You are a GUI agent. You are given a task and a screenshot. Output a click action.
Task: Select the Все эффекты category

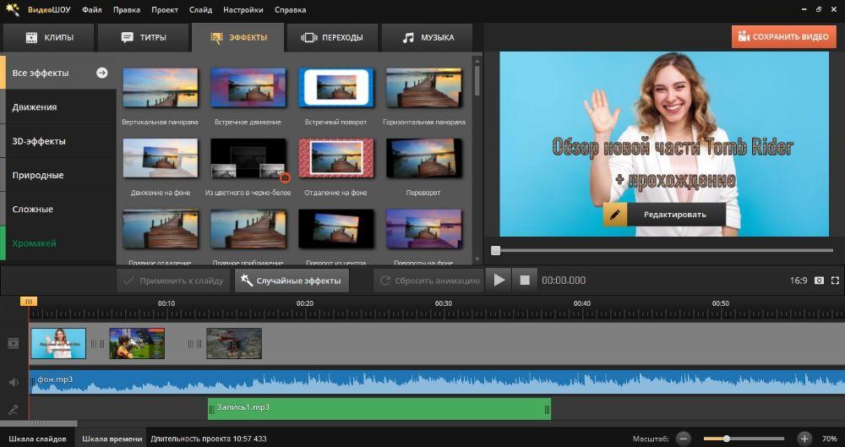59,73
